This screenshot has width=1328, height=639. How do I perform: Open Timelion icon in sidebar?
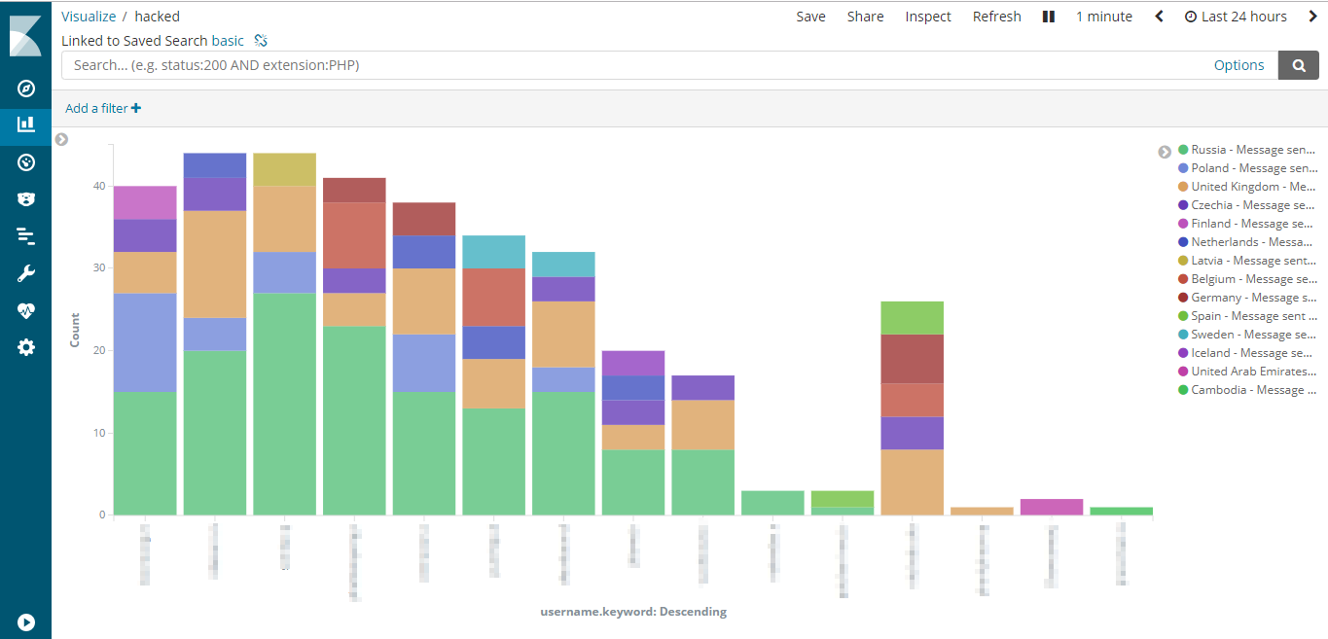pyautogui.click(x=26, y=199)
